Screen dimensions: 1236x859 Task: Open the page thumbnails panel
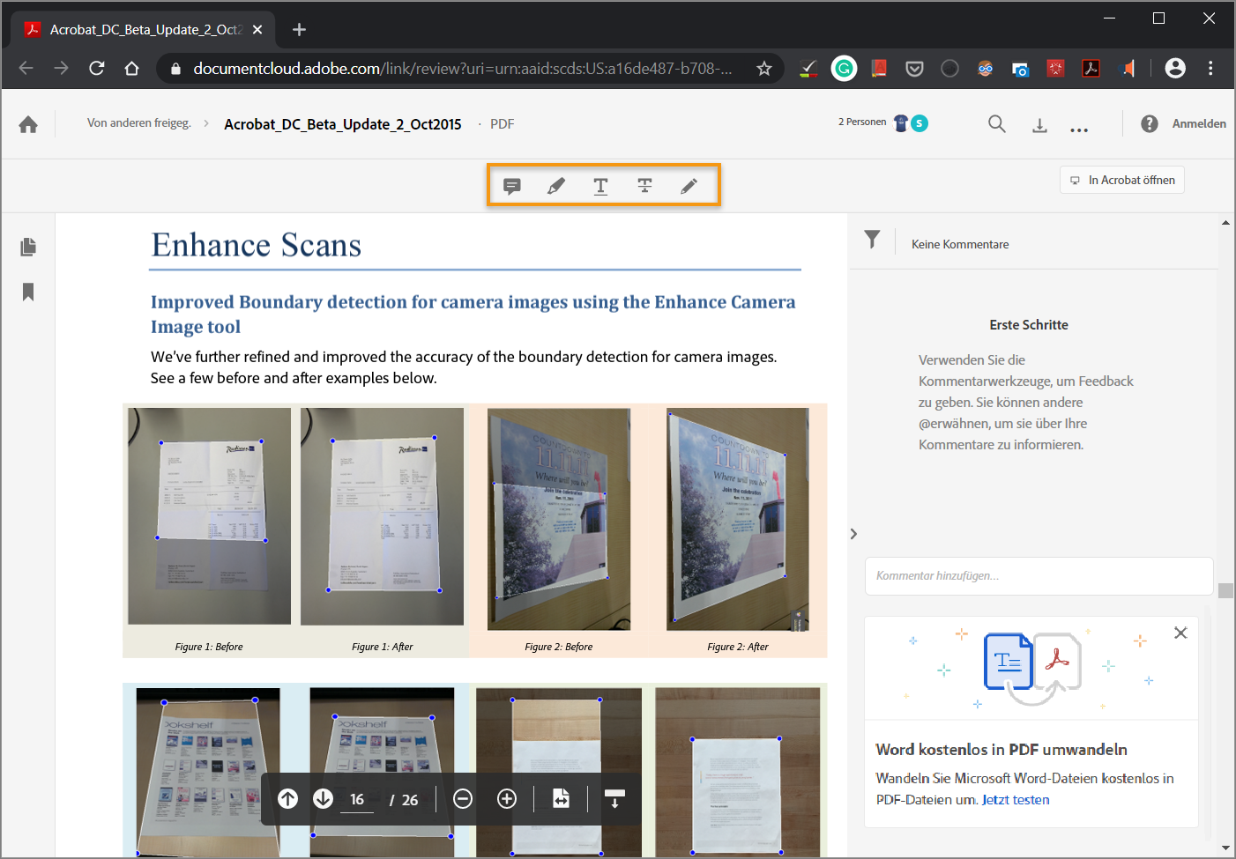[x=27, y=247]
